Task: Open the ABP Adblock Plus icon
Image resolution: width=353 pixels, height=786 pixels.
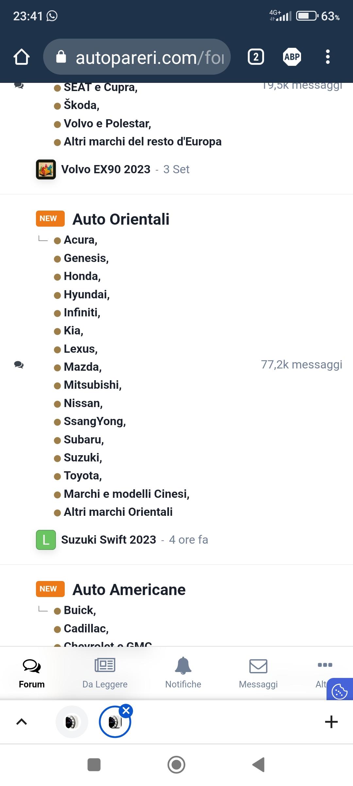Action: pos(292,57)
